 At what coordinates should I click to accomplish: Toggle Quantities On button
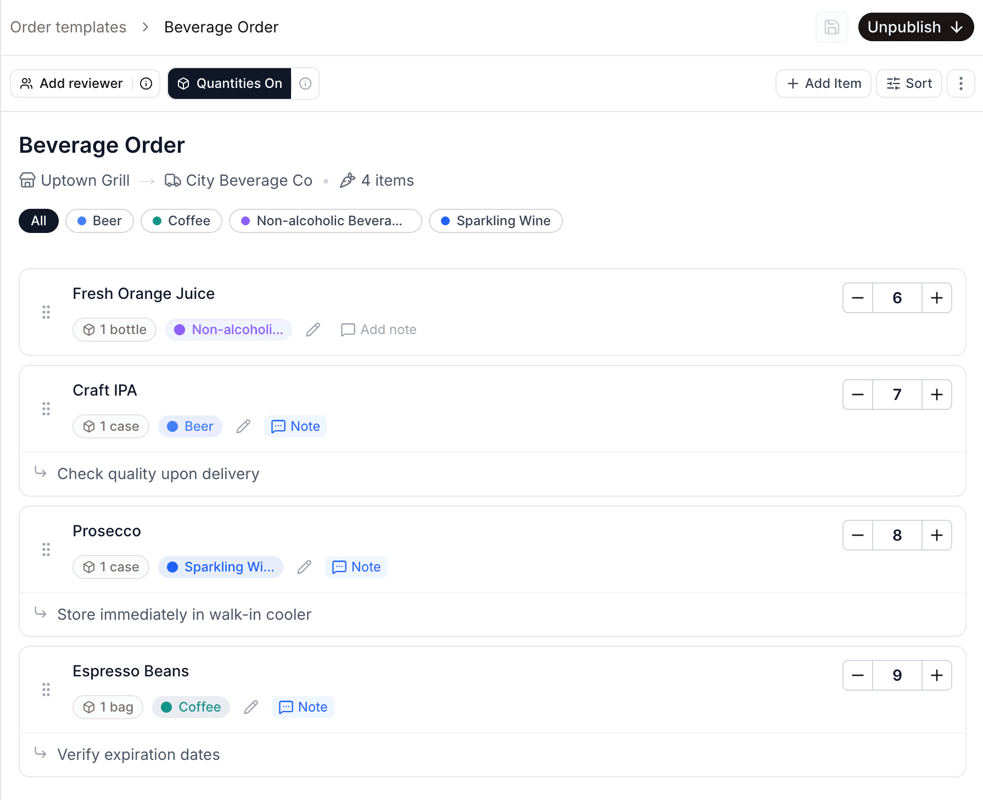click(230, 84)
